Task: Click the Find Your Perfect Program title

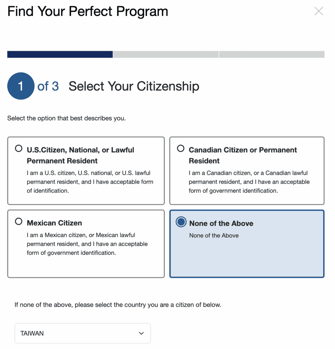Action: tap(87, 11)
